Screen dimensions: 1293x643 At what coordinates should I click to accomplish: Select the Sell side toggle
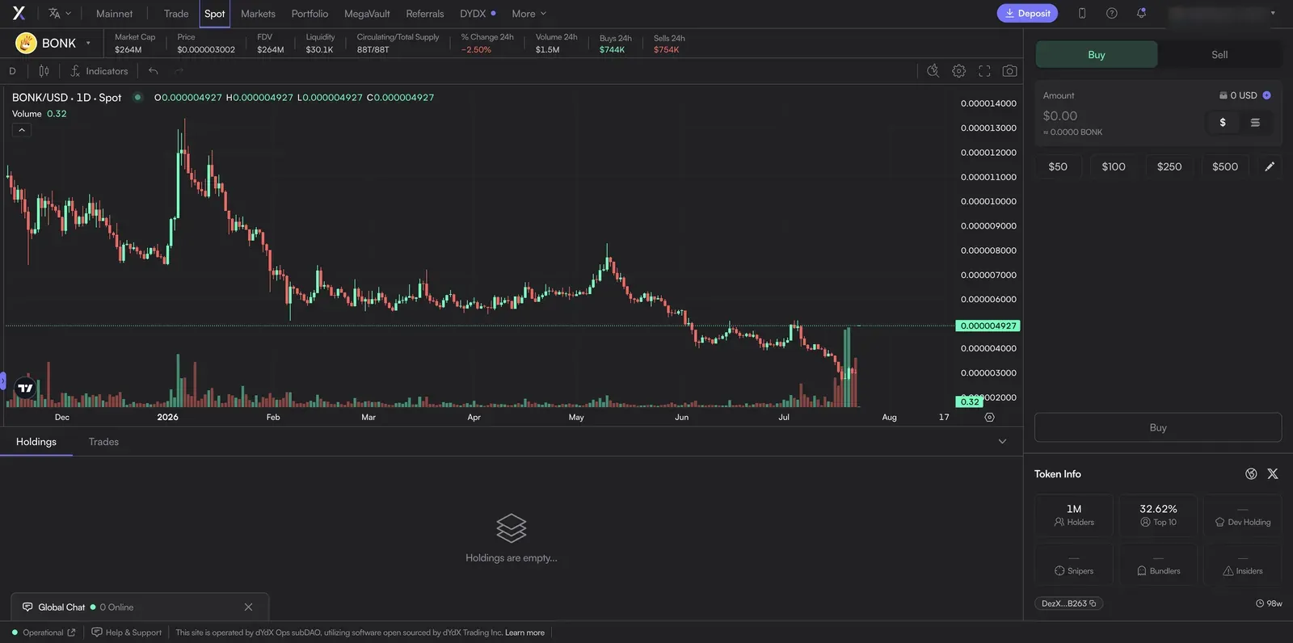(x=1219, y=55)
